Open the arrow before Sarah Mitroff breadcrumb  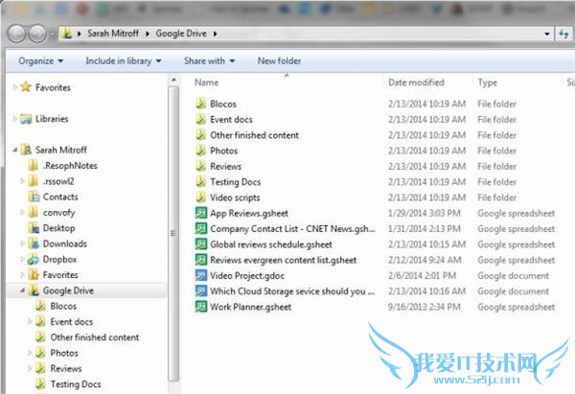(x=80, y=34)
